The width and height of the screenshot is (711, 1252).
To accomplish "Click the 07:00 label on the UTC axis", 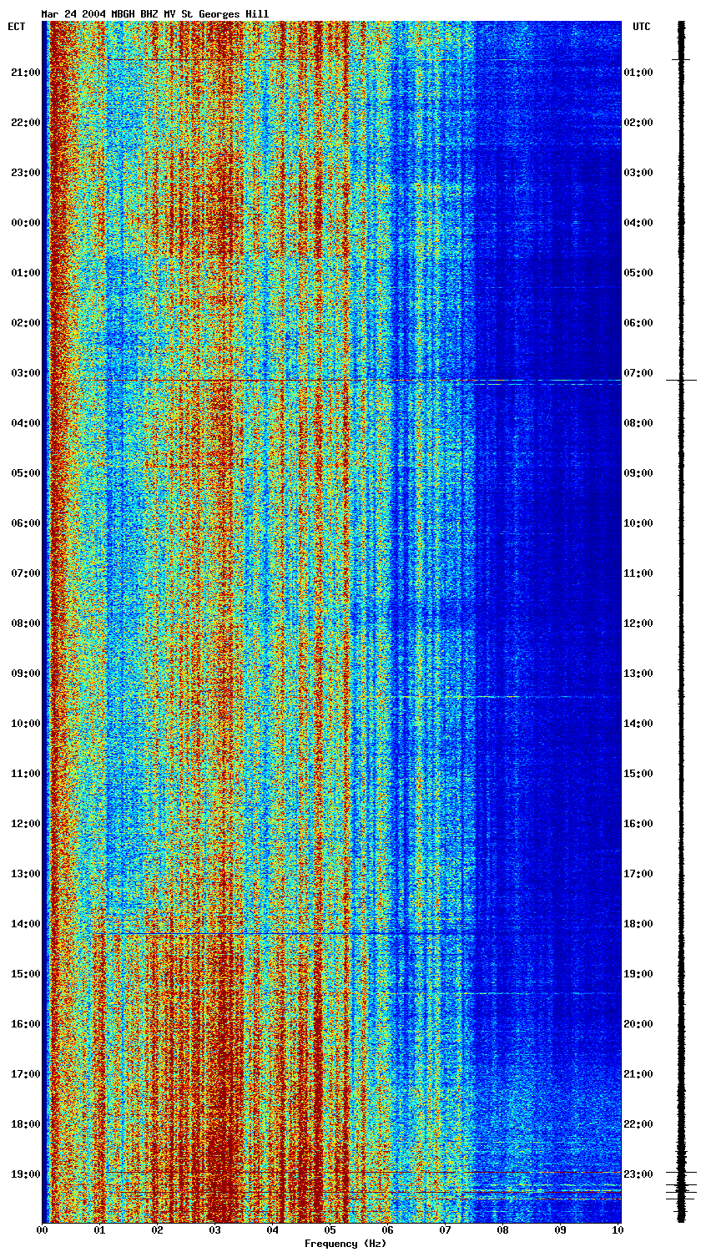I will coord(638,373).
